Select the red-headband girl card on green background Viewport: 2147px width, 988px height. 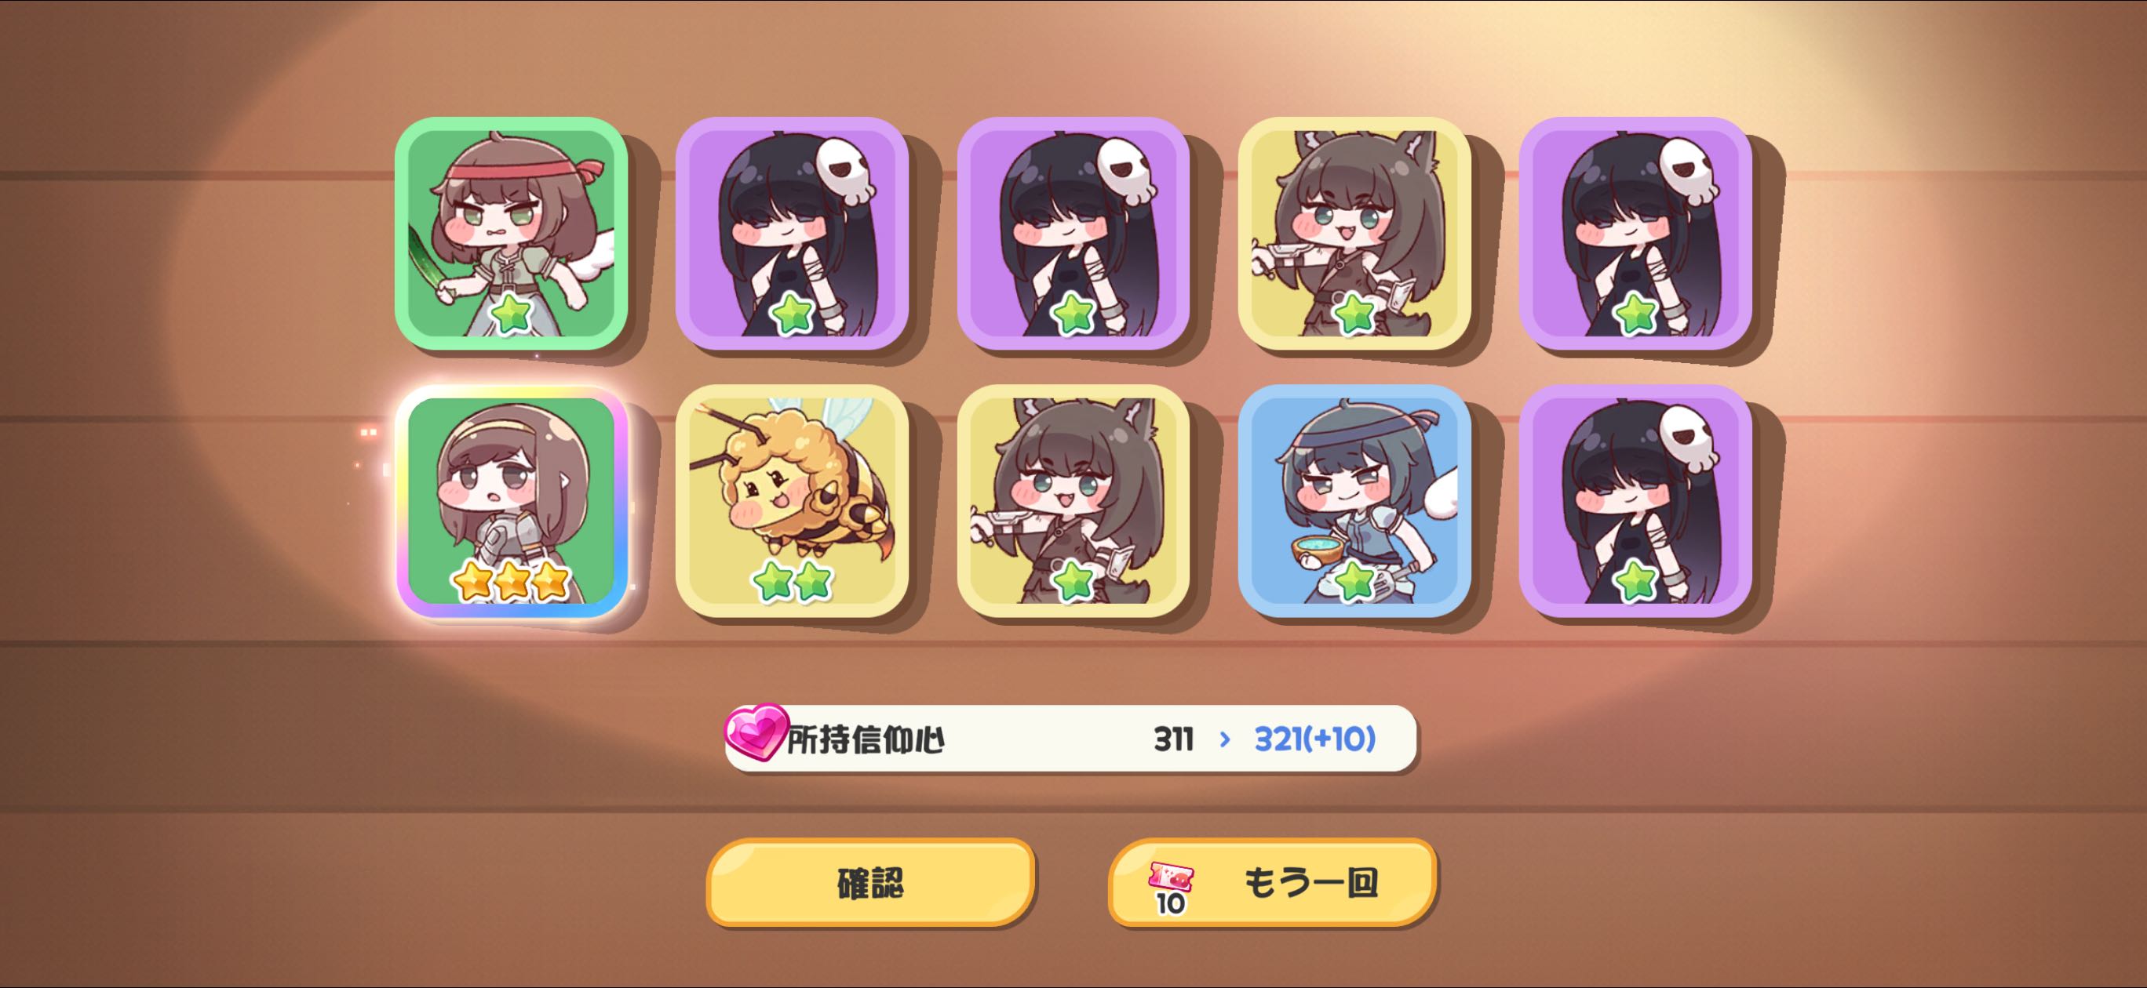[x=511, y=233]
